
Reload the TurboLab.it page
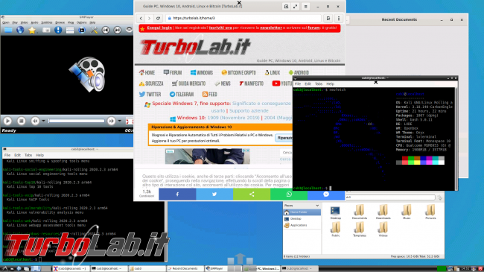(x=158, y=18)
